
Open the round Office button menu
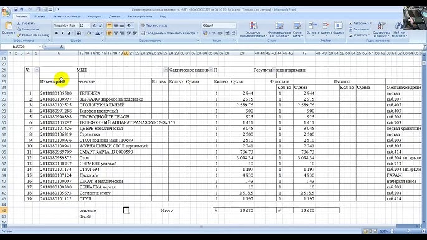point(6,12)
